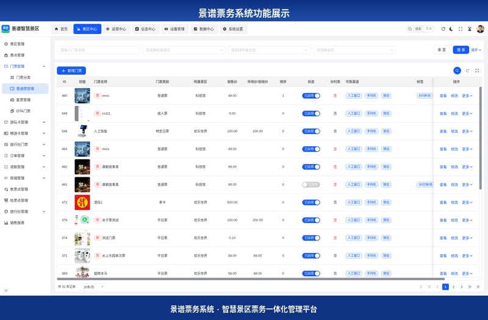
Task: Click 展开 link to expand filters
Action: (x=476, y=50)
